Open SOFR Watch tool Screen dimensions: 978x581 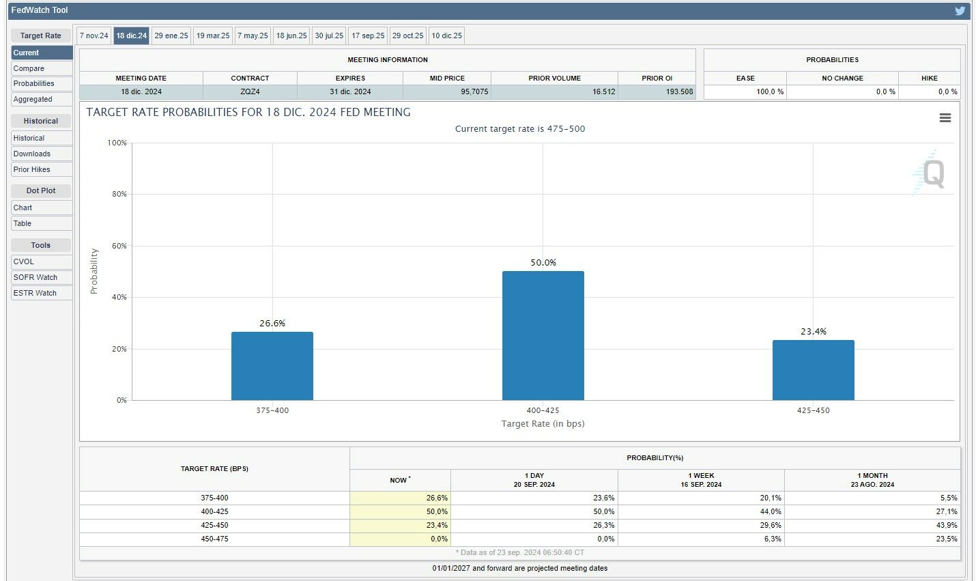(35, 277)
